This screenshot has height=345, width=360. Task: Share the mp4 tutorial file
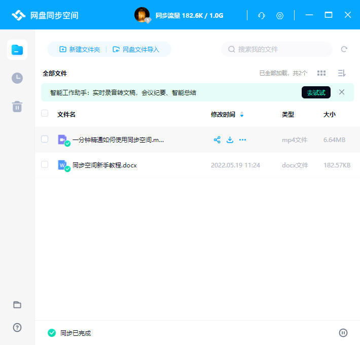(217, 140)
